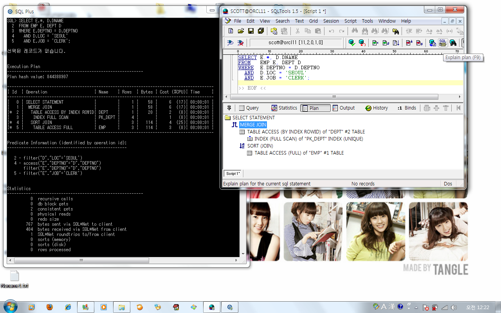The height and width of the screenshot is (313, 501).
Task: Toggle the pin icon left of Query tab
Action: click(x=229, y=108)
